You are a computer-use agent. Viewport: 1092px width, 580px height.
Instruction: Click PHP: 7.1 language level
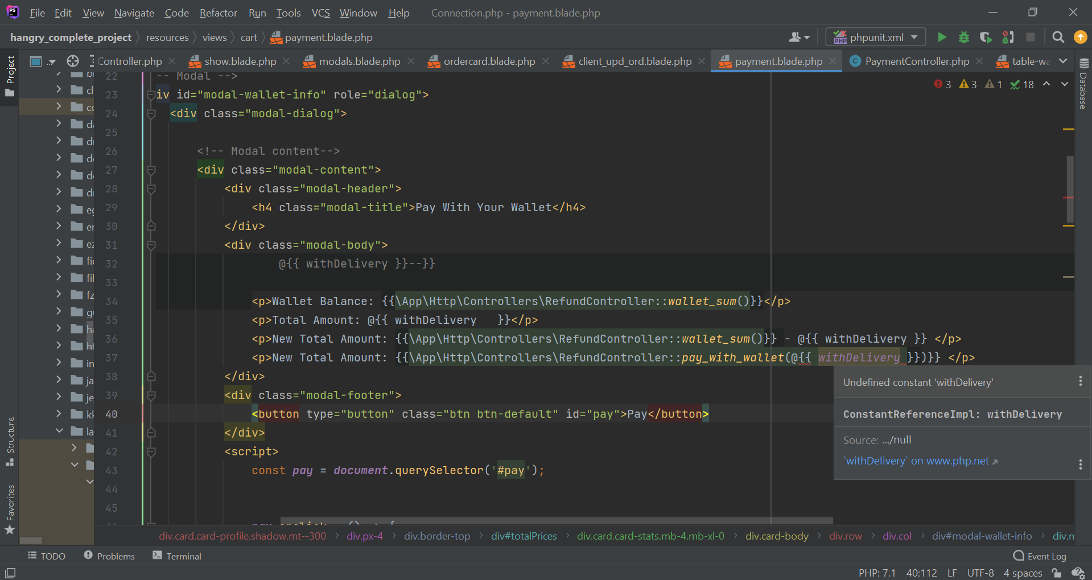tap(877, 573)
